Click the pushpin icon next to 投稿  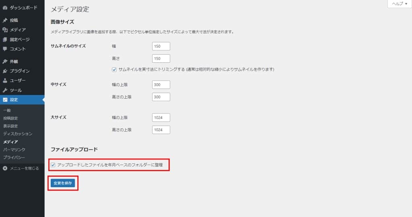(x=5, y=20)
